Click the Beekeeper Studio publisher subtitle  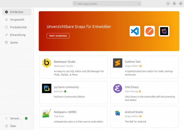(x=63, y=66)
